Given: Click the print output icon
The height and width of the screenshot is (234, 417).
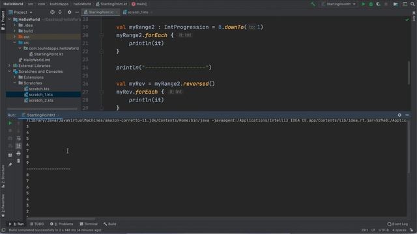Looking at the screenshot, I should 18,153.
